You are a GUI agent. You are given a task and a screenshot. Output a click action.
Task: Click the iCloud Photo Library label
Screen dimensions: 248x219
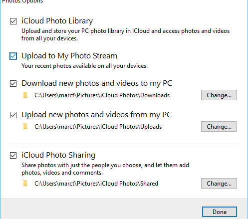[x=57, y=21]
